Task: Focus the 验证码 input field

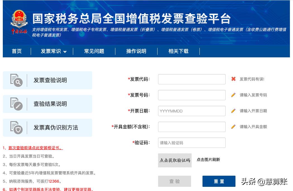Action: [x=192, y=143]
